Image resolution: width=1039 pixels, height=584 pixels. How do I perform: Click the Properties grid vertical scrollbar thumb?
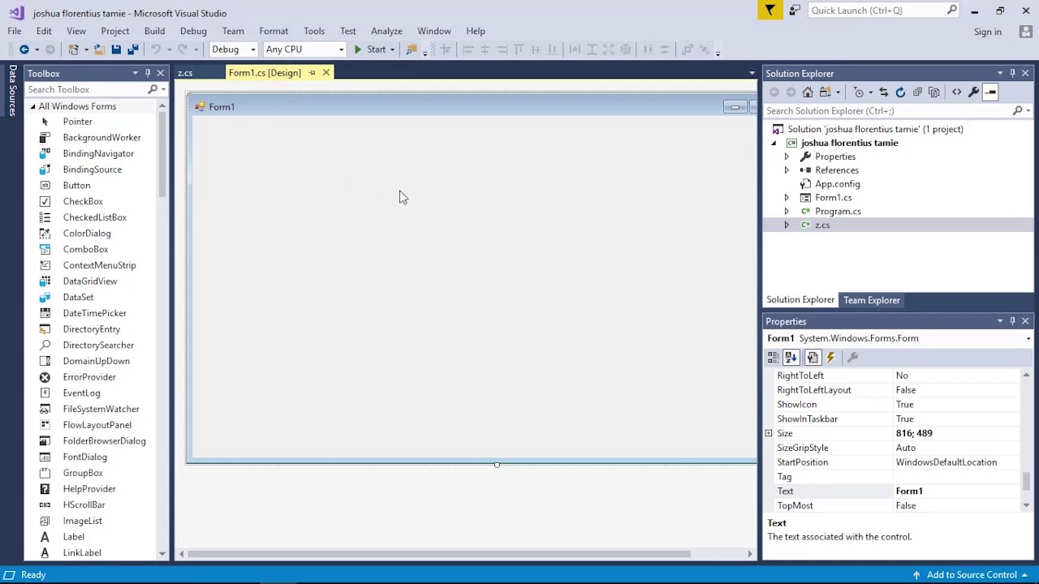1026,481
